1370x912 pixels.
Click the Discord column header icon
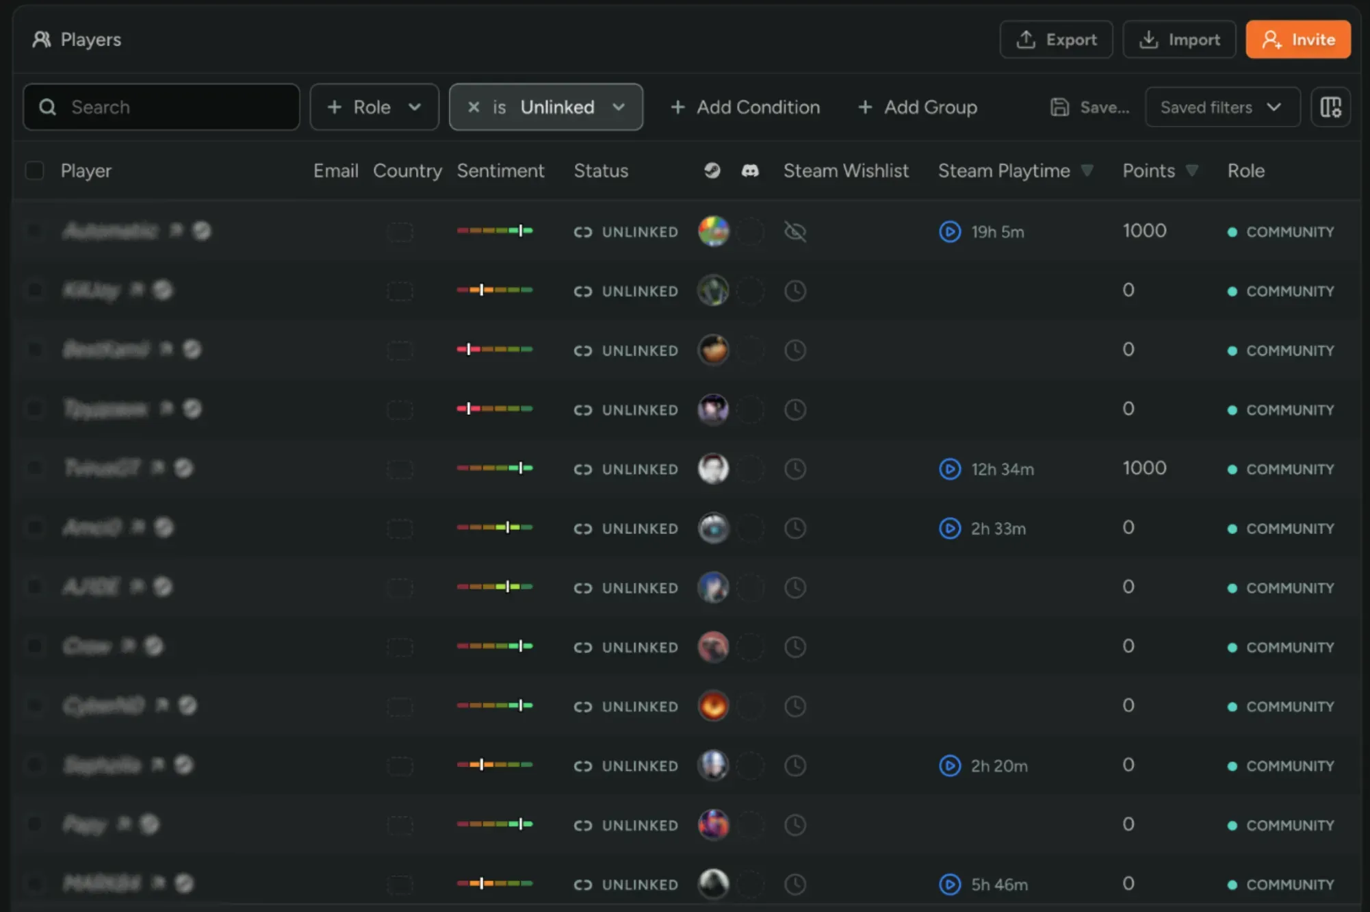[x=750, y=170]
